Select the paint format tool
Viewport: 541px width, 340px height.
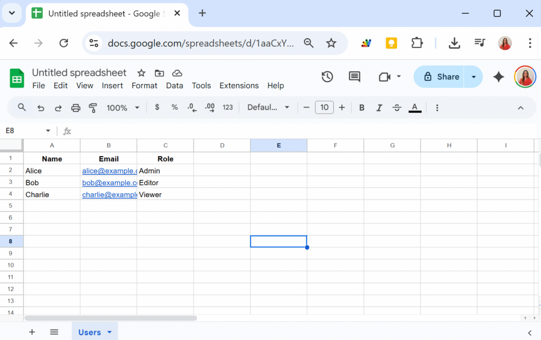93,108
